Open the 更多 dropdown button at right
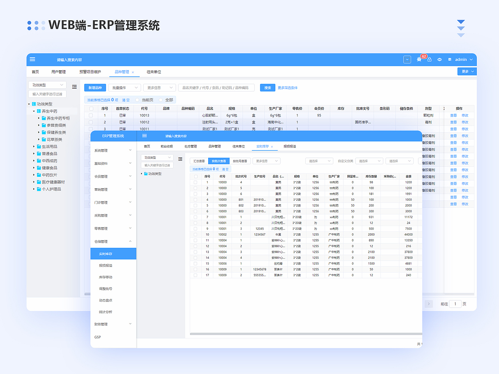 [x=467, y=71]
